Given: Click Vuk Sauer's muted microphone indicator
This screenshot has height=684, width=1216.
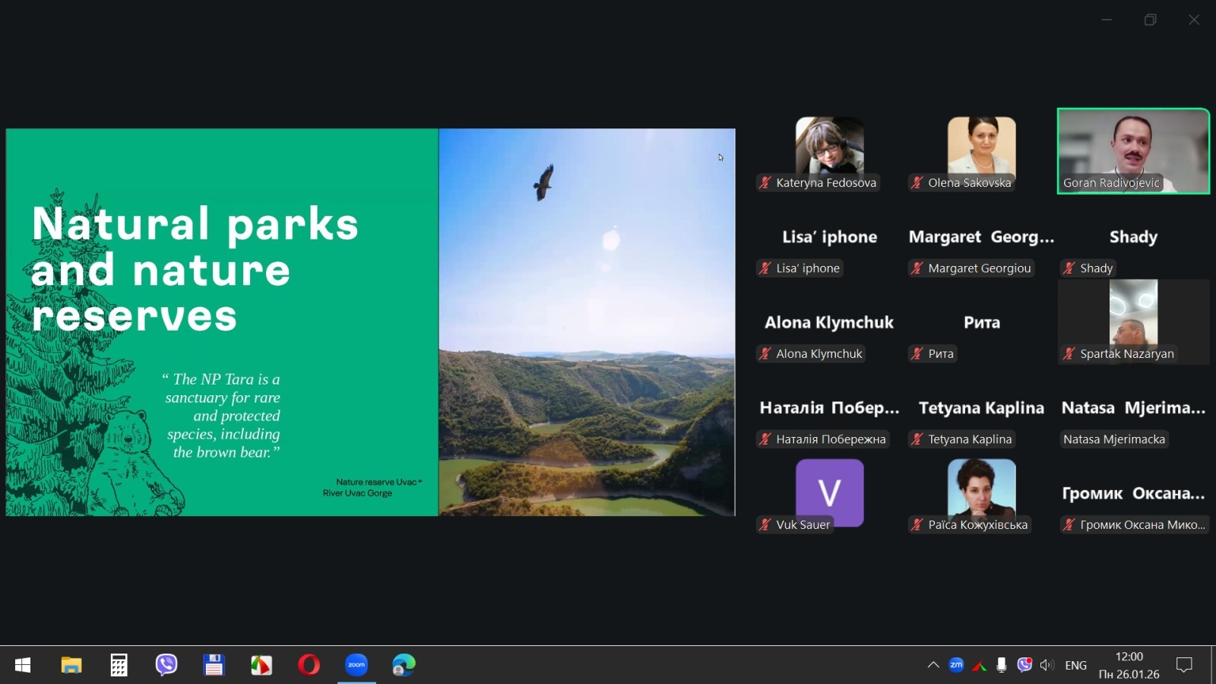Looking at the screenshot, I should point(765,524).
